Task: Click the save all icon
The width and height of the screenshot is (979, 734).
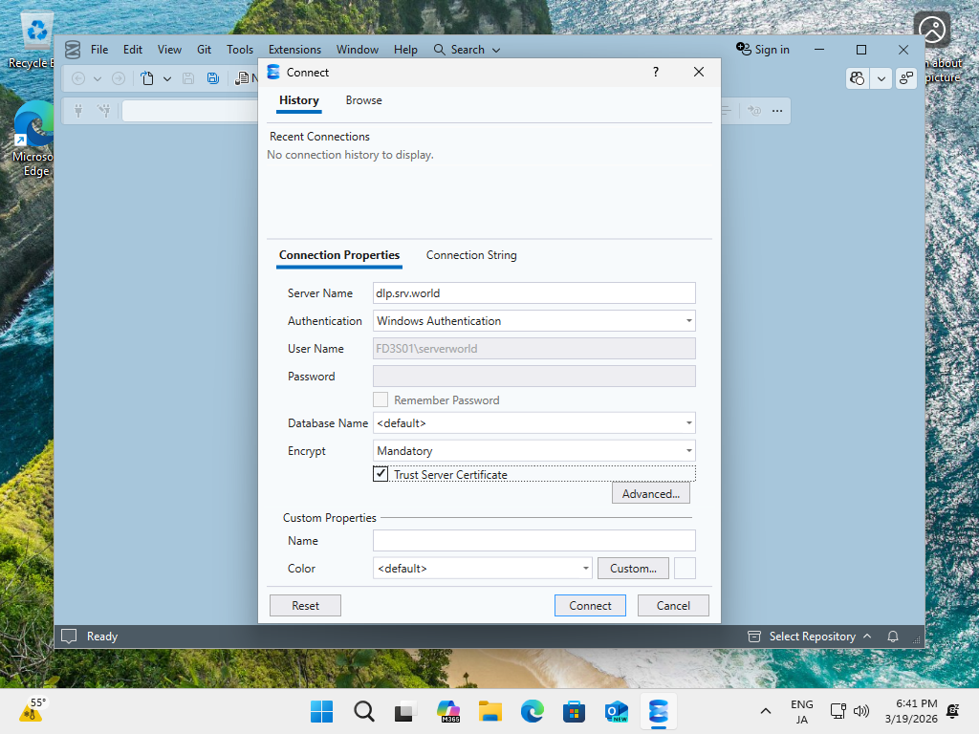Action: point(213,78)
